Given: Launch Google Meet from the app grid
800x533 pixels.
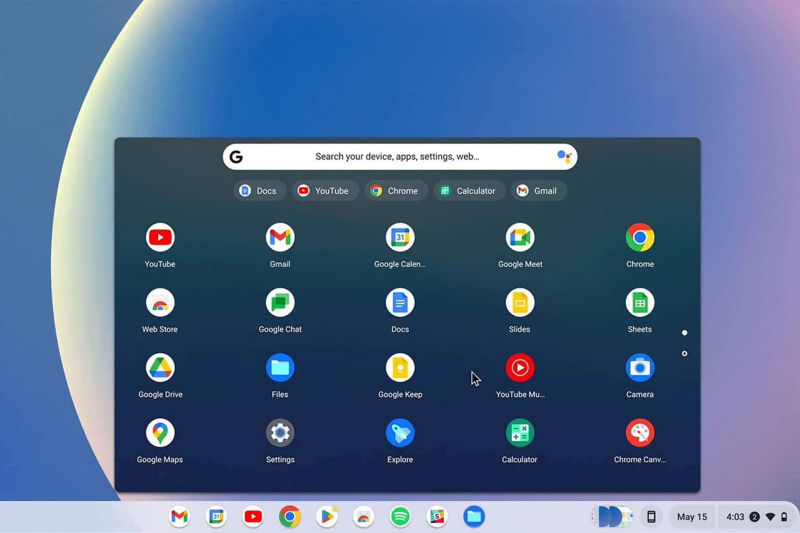Looking at the screenshot, I should pyautogui.click(x=520, y=237).
